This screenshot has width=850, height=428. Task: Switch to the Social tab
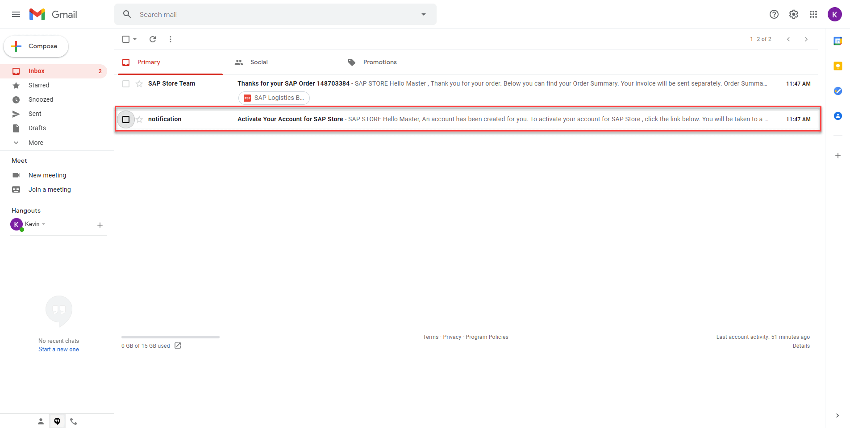point(259,62)
